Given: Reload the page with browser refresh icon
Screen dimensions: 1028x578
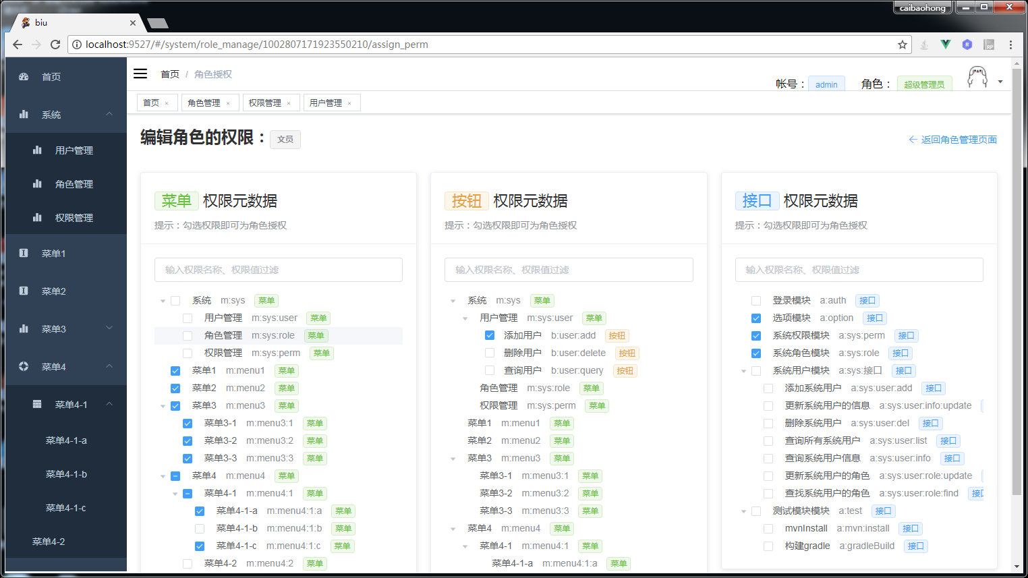Looking at the screenshot, I should click(55, 45).
